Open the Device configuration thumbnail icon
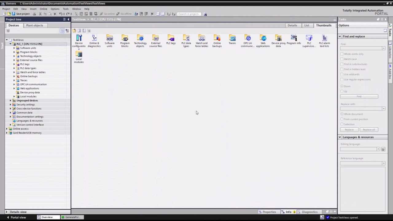393x221 pixels. tap(79, 38)
